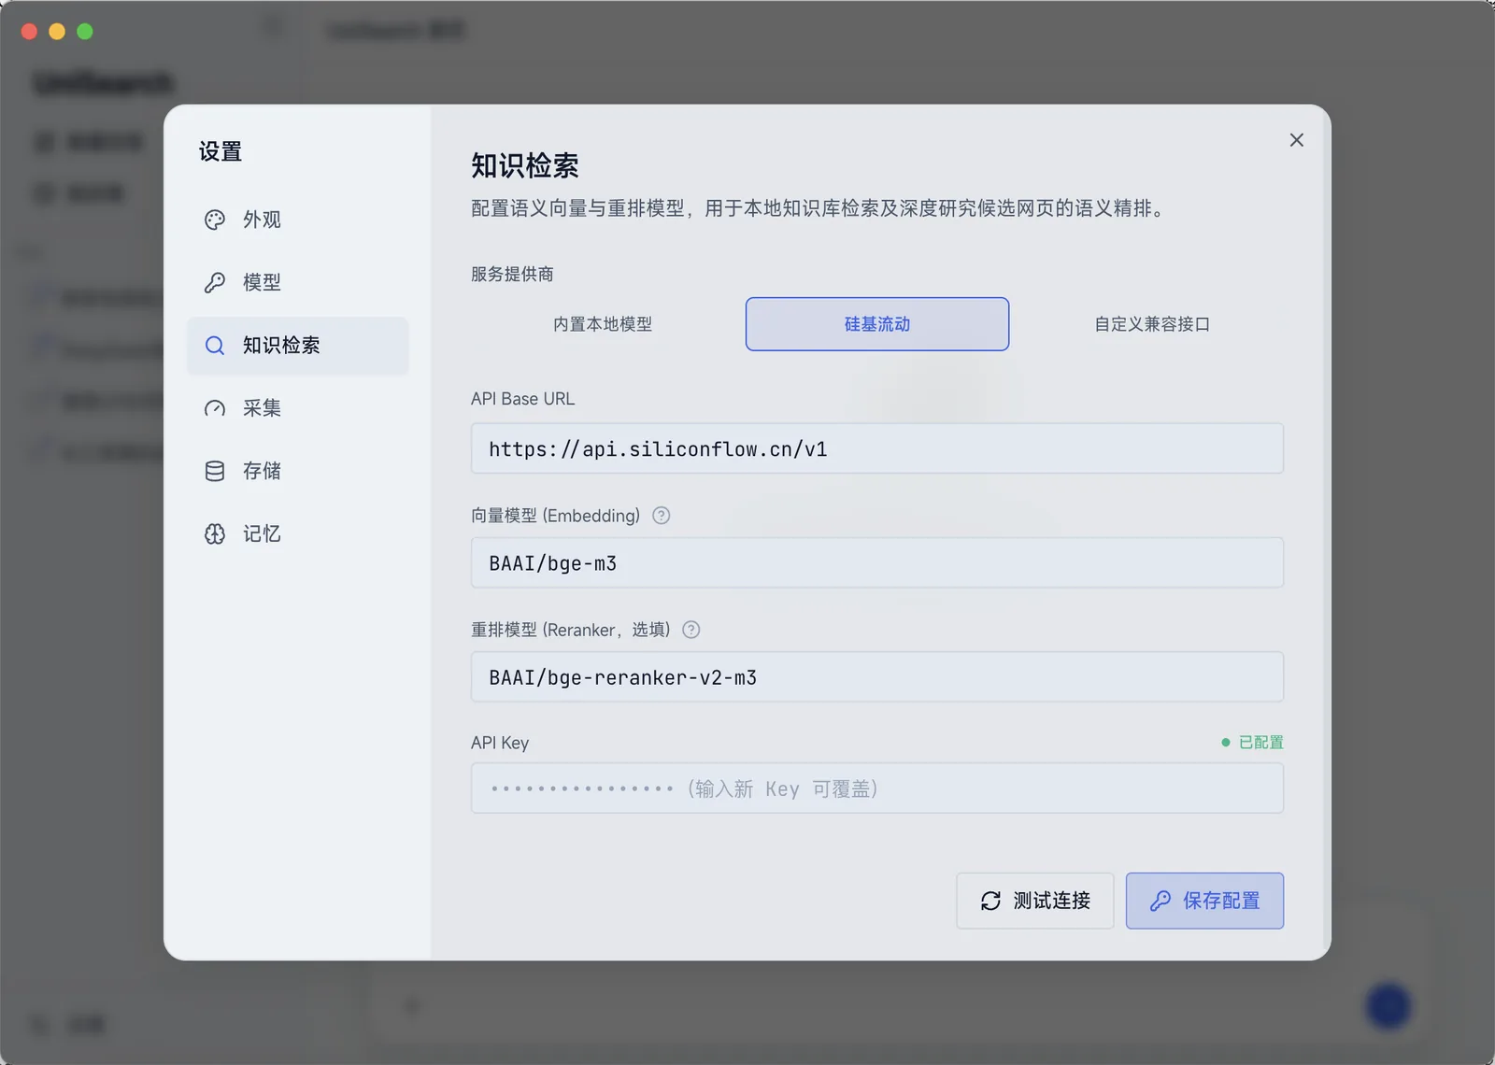Click the key icon in 保存配置 button
Screen dimensions: 1495x1065
point(1160,901)
